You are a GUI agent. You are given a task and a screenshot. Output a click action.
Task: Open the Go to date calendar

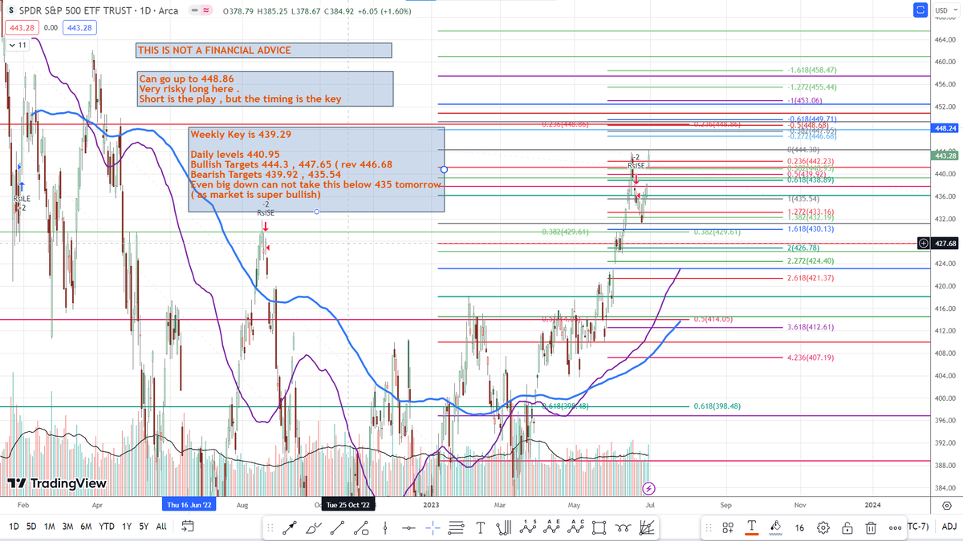pyautogui.click(x=188, y=527)
